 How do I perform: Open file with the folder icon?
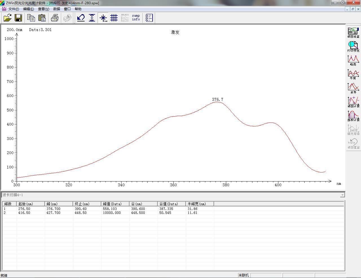pyautogui.click(x=7, y=18)
